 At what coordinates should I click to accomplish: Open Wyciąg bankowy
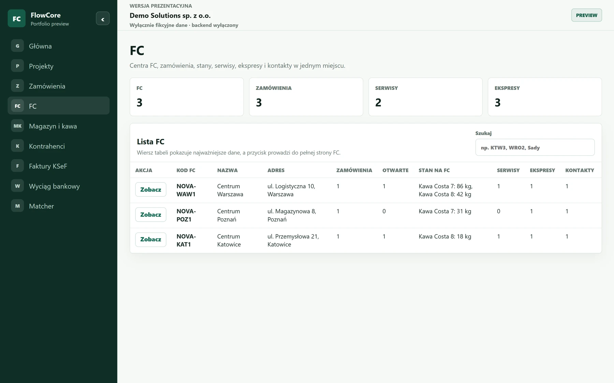point(59,186)
